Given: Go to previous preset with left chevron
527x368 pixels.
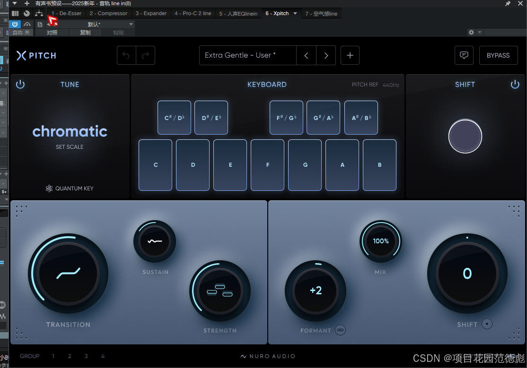Looking at the screenshot, I should click(306, 55).
